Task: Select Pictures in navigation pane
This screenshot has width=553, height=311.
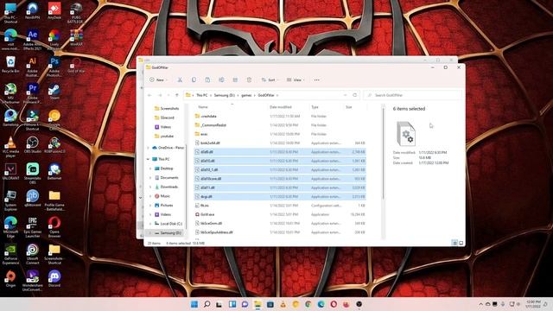Action: coord(163,206)
